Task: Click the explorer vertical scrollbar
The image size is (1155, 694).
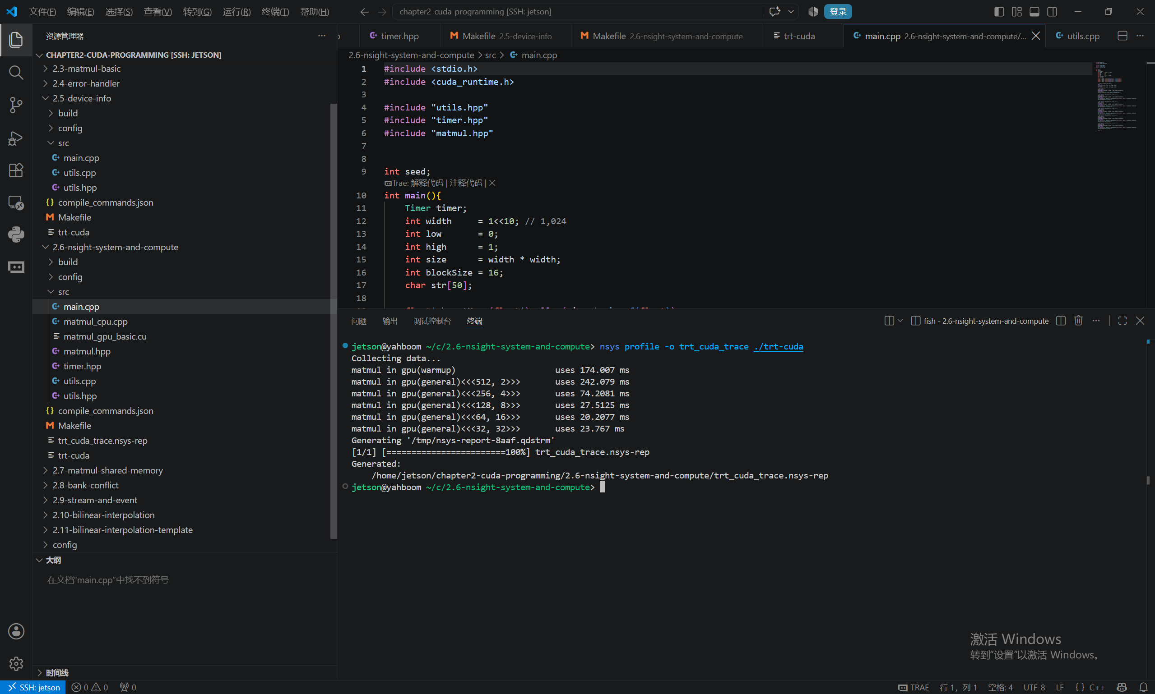Action: click(x=334, y=320)
